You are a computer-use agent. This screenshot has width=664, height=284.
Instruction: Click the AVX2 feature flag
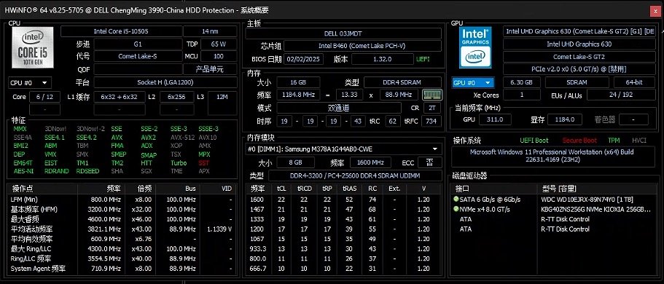tap(148, 138)
